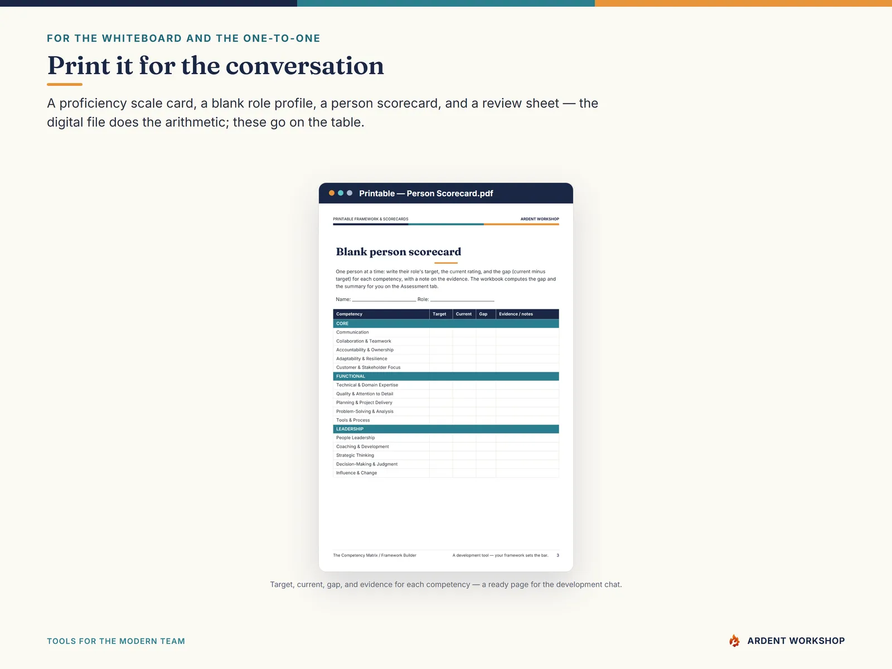
Task: Click the orange window dot
Action: [332, 193]
